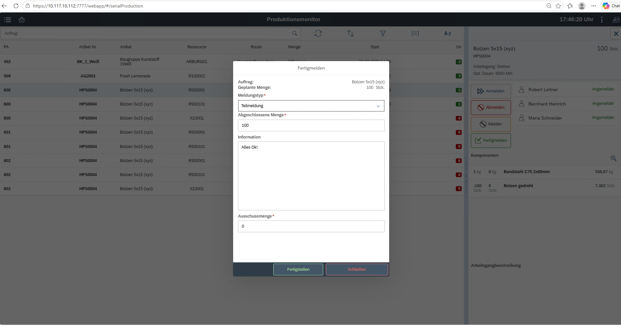Viewport: 621px width, 326px height.
Task: Zoom into Komponenten with magnifier icon
Action: coord(613,158)
